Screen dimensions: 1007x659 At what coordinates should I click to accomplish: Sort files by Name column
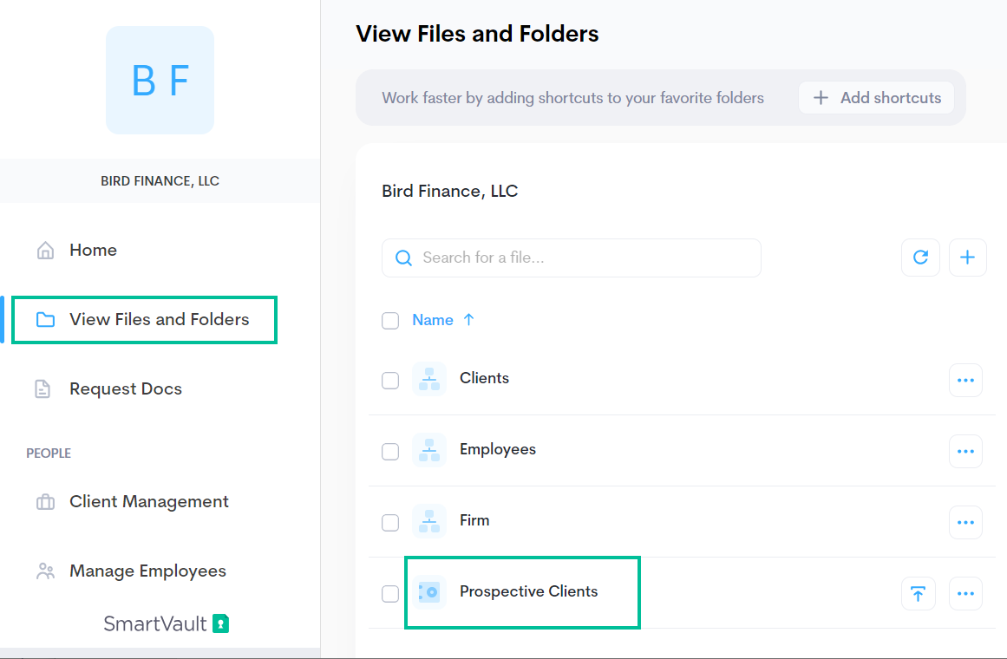pos(433,320)
